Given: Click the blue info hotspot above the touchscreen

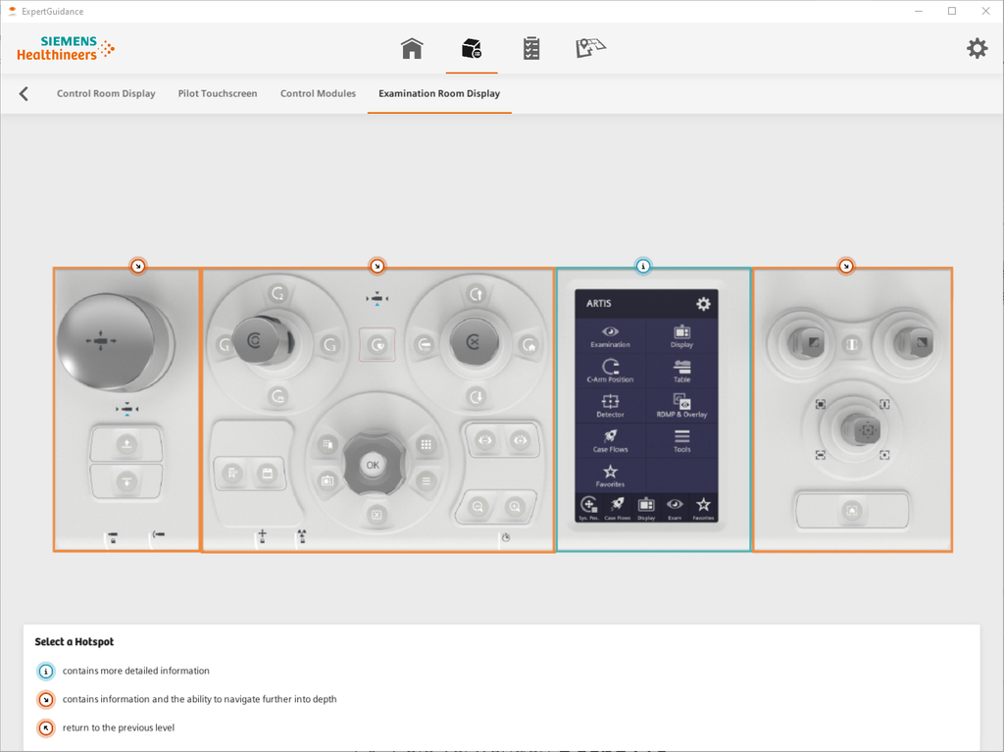Looking at the screenshot, I should pyautogui.click(x=644, y=266).
